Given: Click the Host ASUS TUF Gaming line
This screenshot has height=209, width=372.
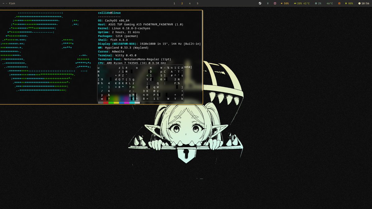Looking at the screenshot, I should coord(140,24).
